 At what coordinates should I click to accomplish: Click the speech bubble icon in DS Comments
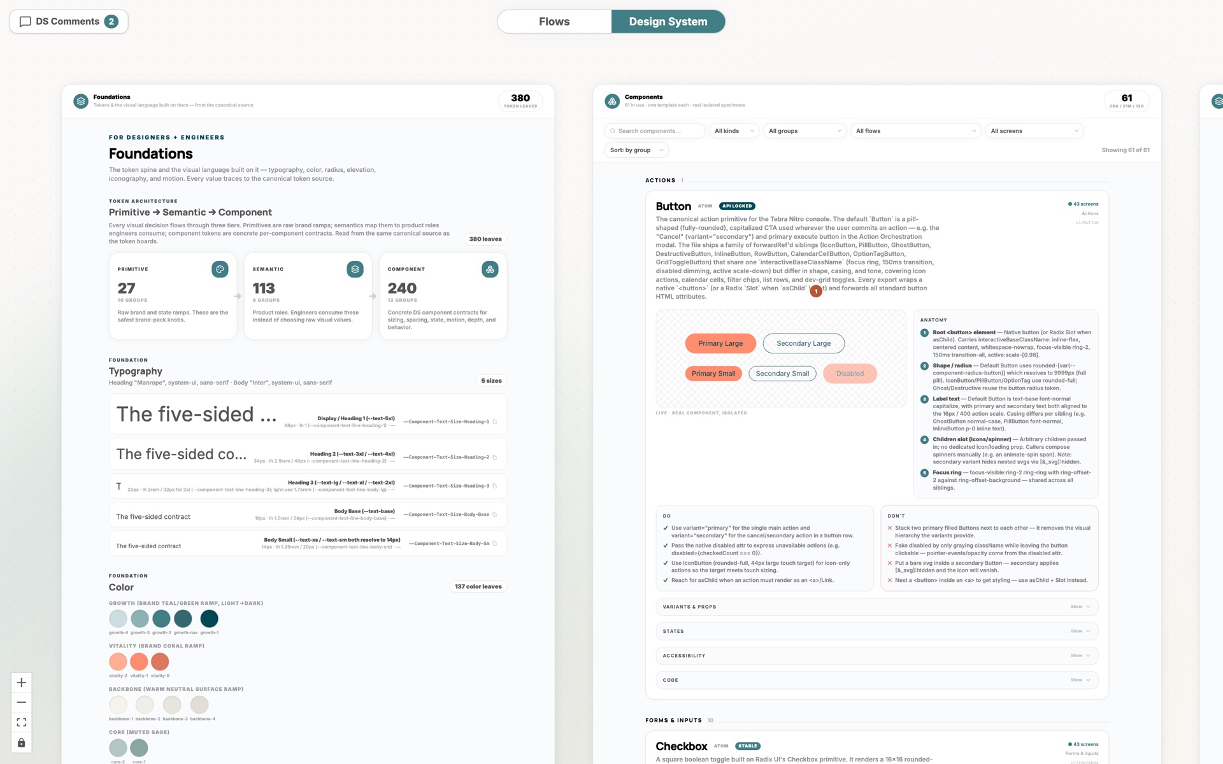pos(25,22)
